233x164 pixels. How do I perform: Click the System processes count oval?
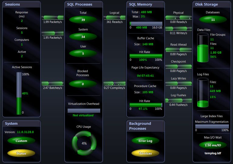83,37
